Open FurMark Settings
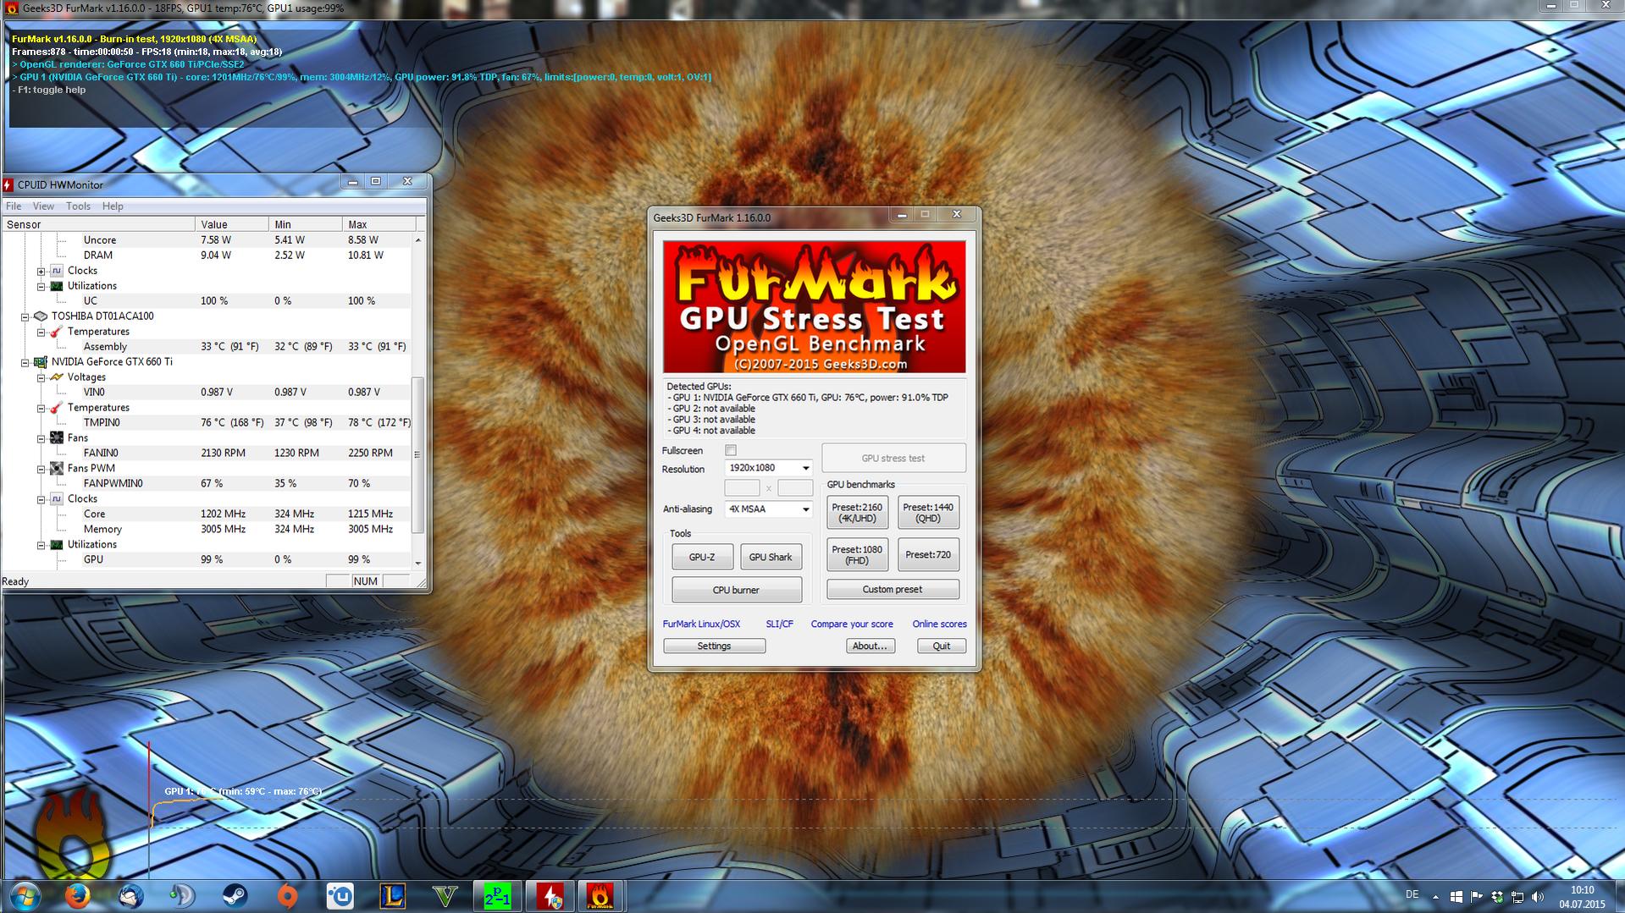The width and height of the screenshot is (1625, 913). [x=714, y=646]
